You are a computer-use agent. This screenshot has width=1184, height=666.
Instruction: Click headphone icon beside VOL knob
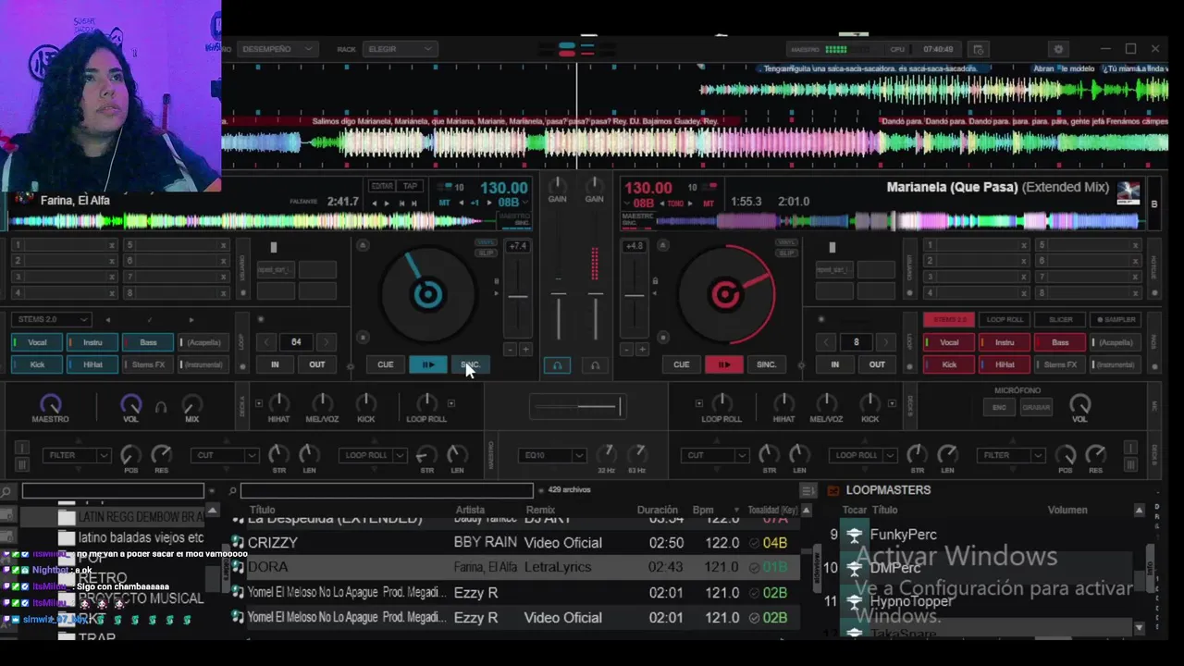(x=161, y=406)
